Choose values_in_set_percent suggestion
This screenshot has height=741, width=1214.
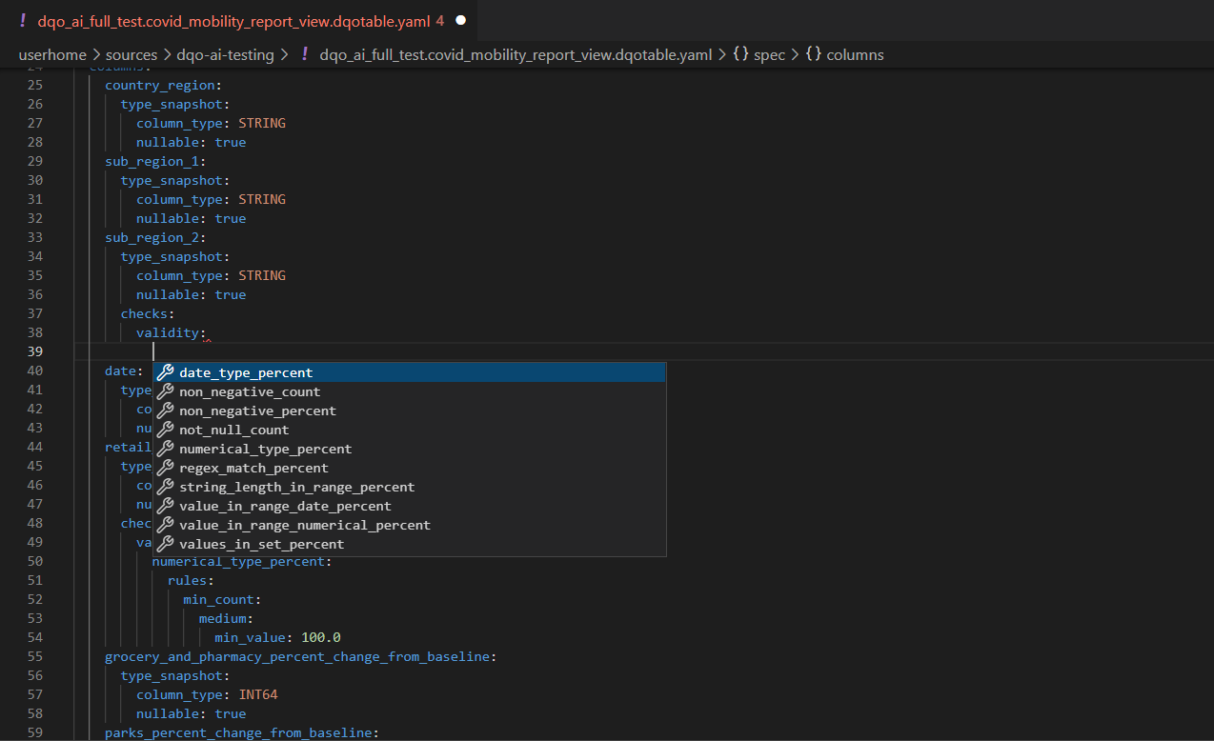pyautogui.click(x=409, y=544)
